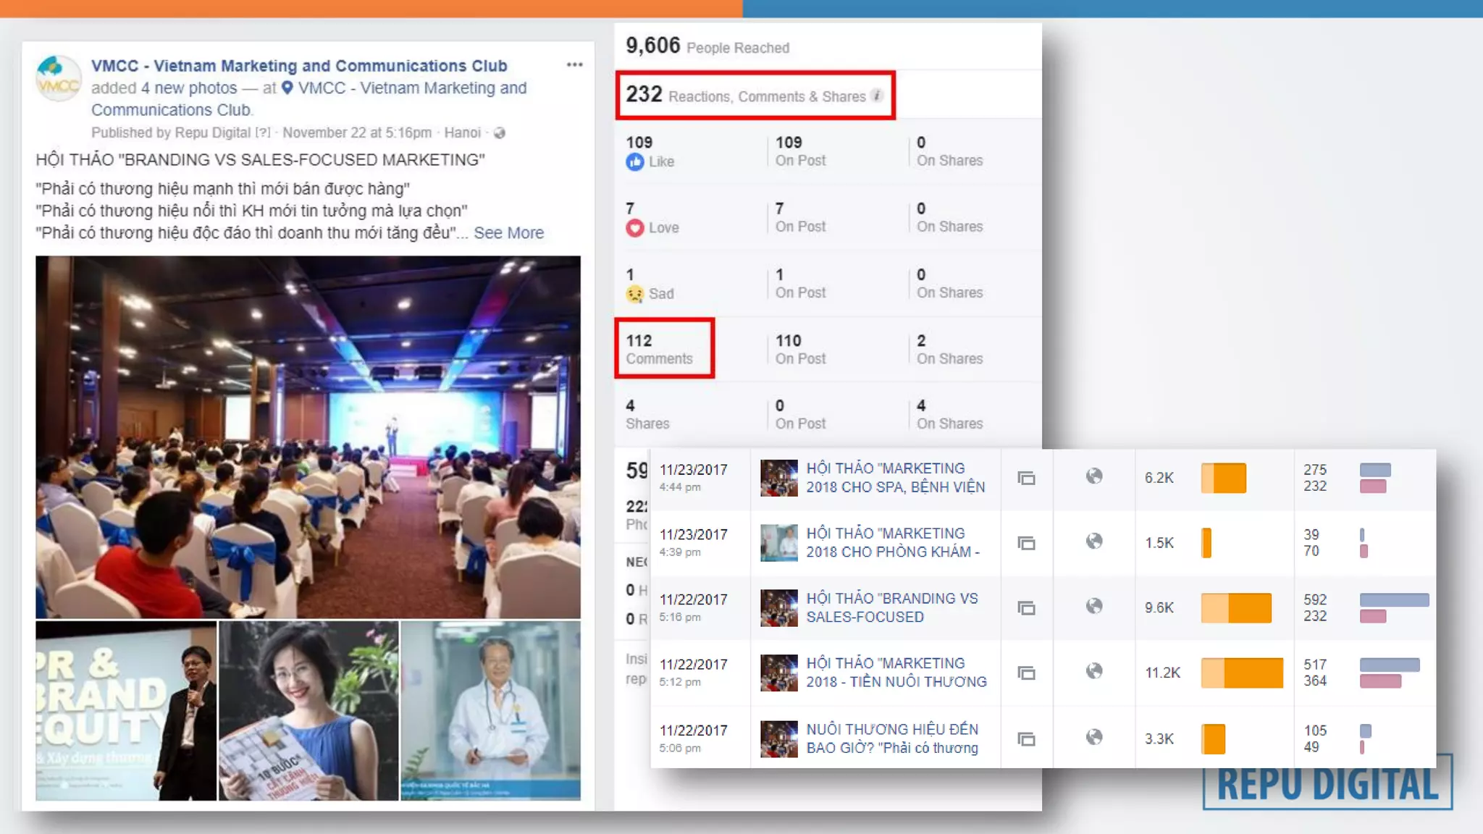
Task: Click the location pin icon before VMCC
Action: point(287,88)
